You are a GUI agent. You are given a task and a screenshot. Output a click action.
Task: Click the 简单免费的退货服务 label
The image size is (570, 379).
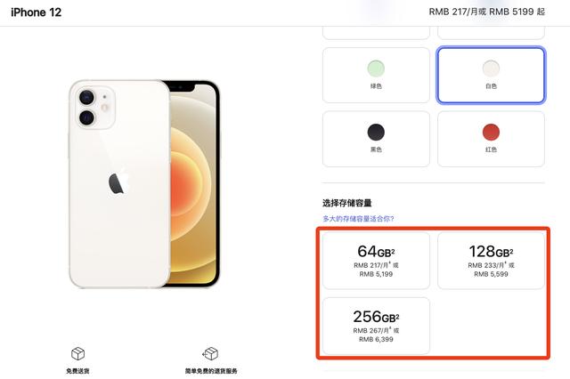[x=211, y=371]
